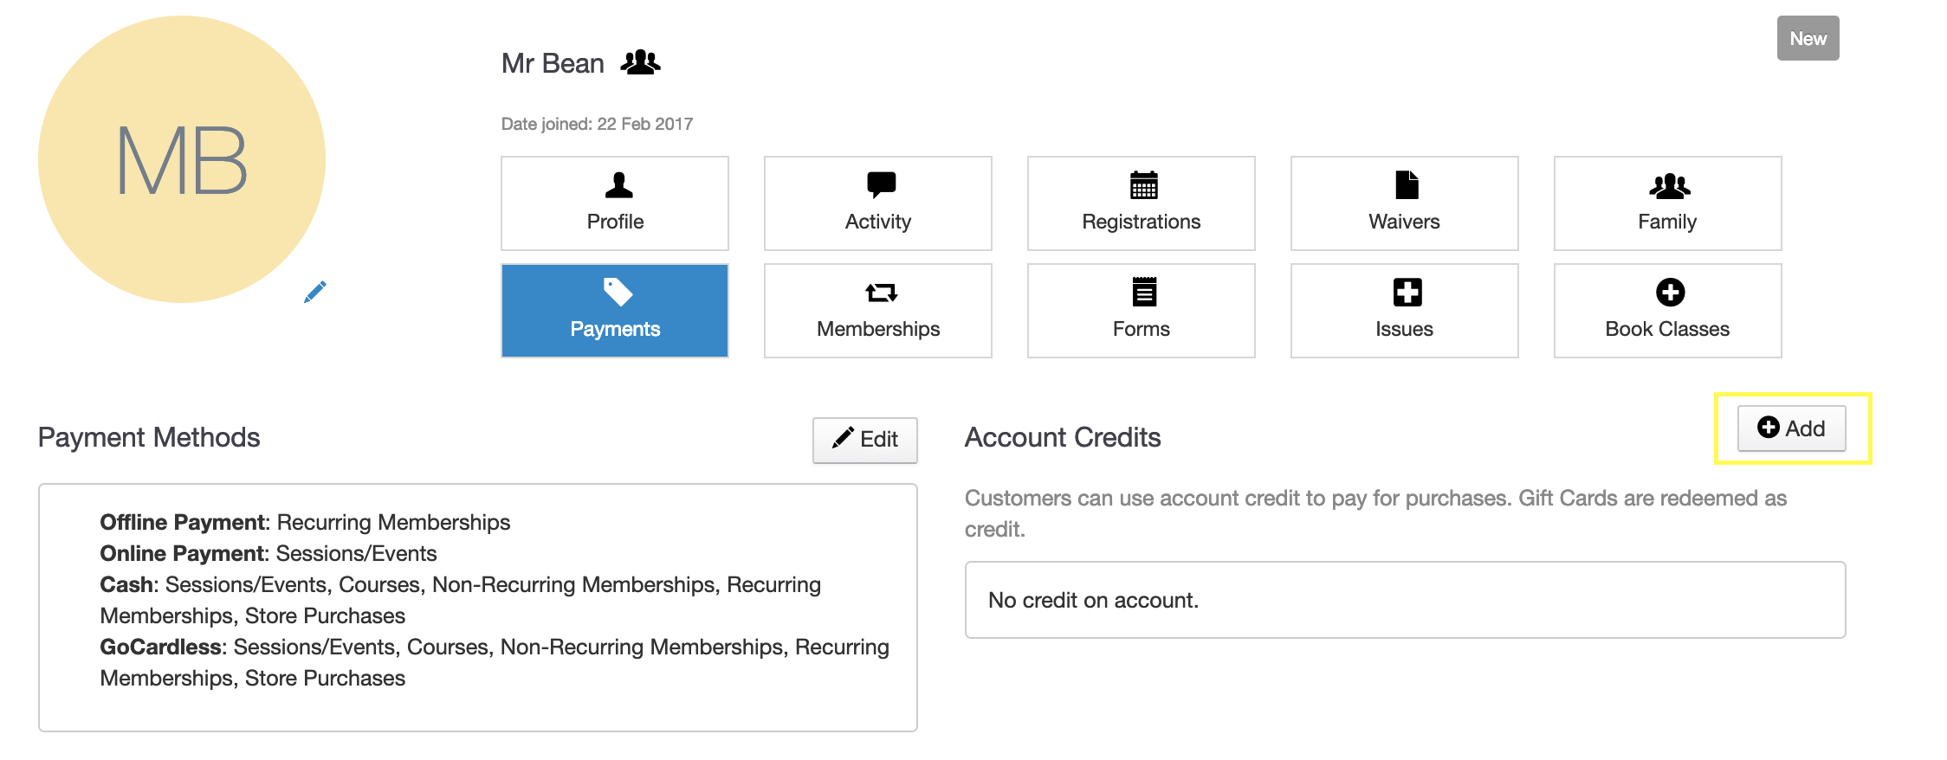1947x760 pixels.
Task: Click the MB avatar circle
Action: [182, 159]
